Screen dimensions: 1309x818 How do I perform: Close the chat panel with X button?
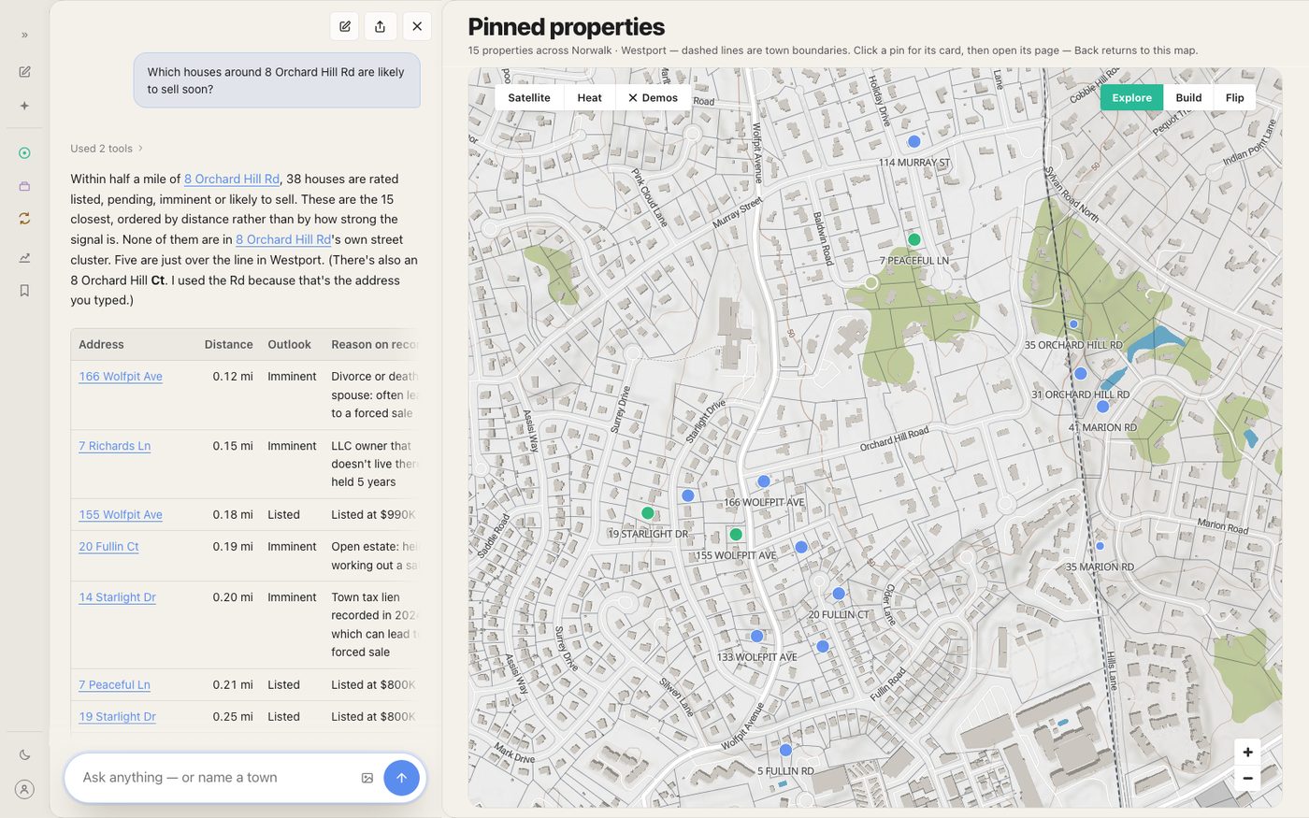coord(417,26)
